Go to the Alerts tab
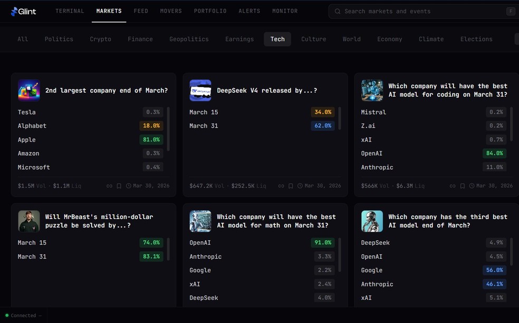The height and width of the screenshot is (323, 519). (x=249, y=11)
